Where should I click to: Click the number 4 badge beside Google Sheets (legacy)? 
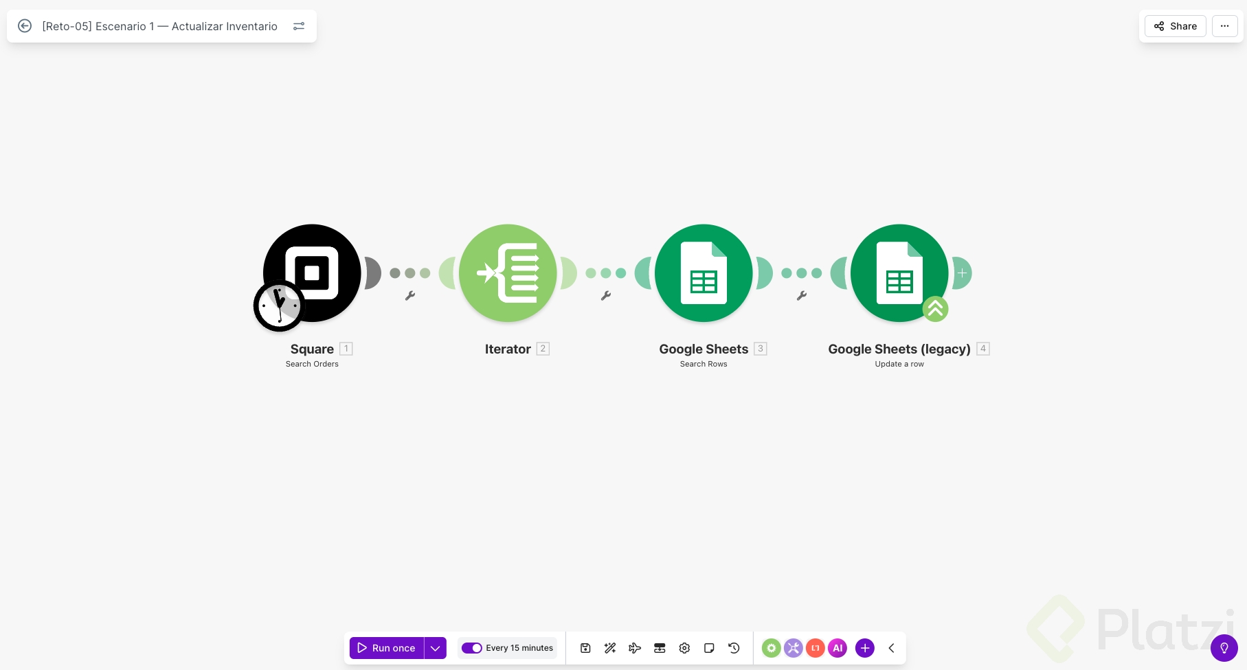[x=983, y=349]
